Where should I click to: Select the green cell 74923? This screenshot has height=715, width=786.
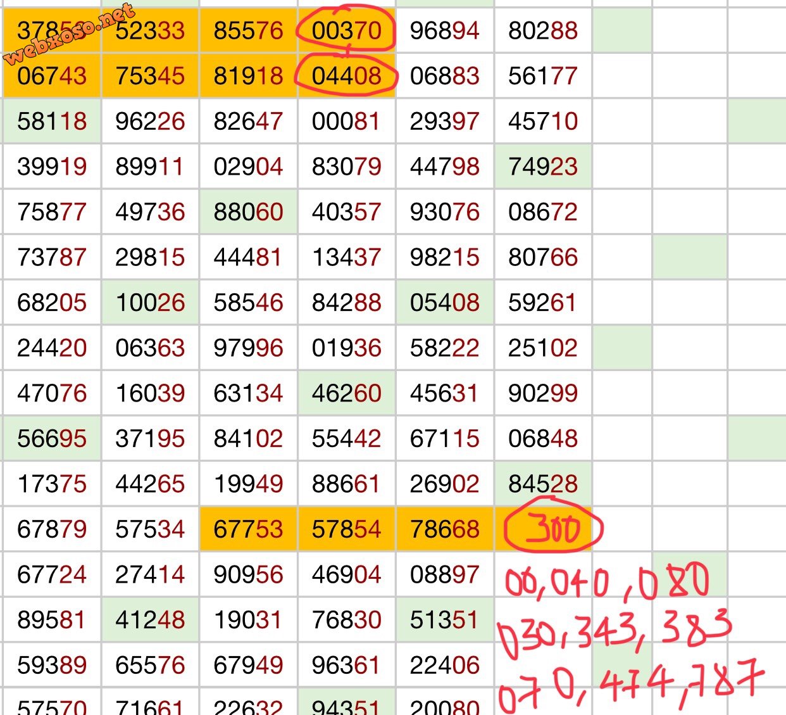coord(543,167)
